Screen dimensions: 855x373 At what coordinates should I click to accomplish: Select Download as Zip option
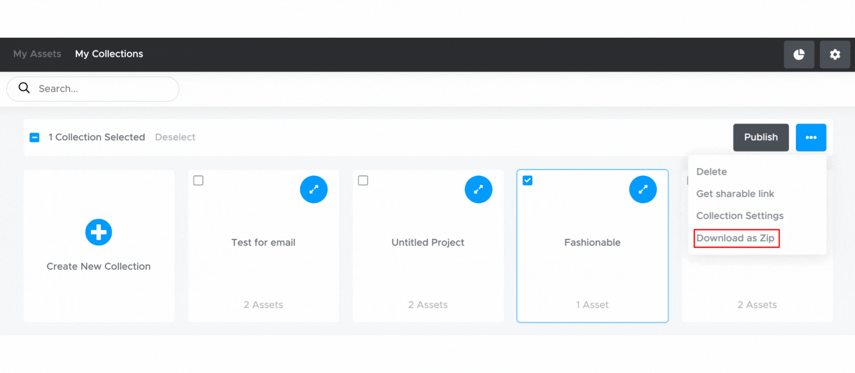point(736,238)
